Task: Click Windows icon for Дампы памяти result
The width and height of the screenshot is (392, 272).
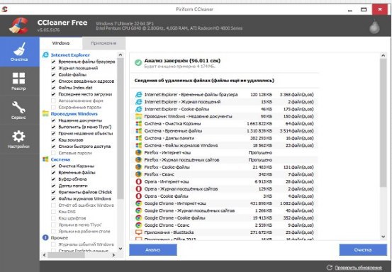Action: coord(138,138)
